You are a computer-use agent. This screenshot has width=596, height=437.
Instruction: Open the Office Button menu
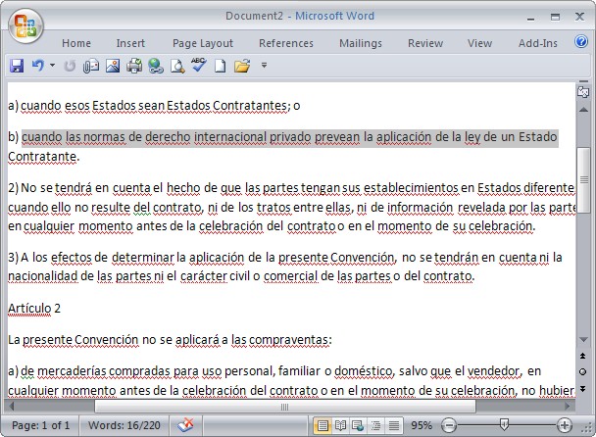pyautogui.click(x=25, y=25)
